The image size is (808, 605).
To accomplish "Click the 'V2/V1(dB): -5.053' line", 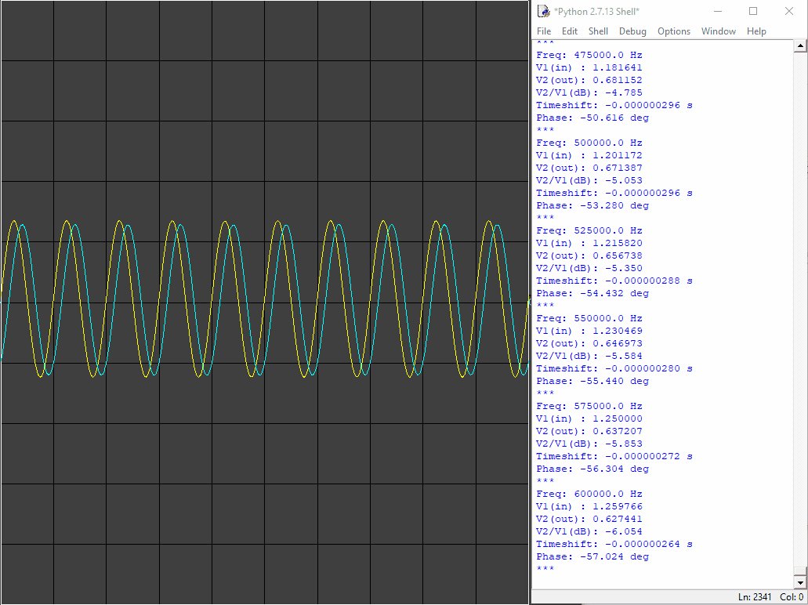I will [x=589, y=180].
